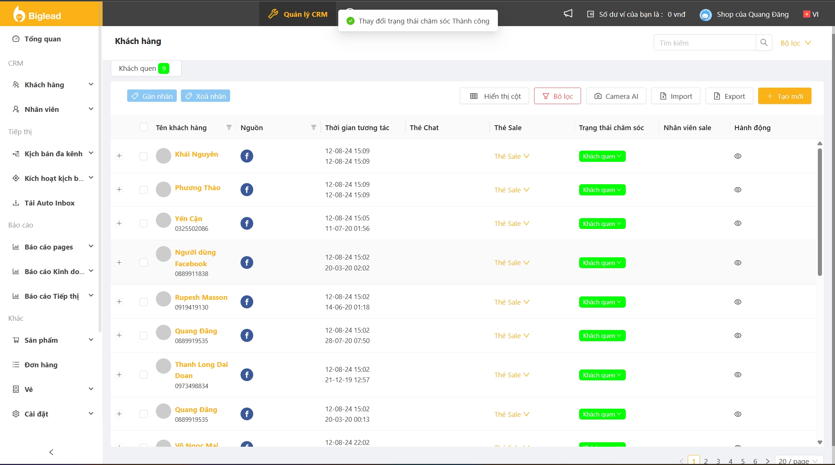This screenshot has height=465, width=835.
Task: Open 20 / page size dropdown
Action: [x=799, y=461]
